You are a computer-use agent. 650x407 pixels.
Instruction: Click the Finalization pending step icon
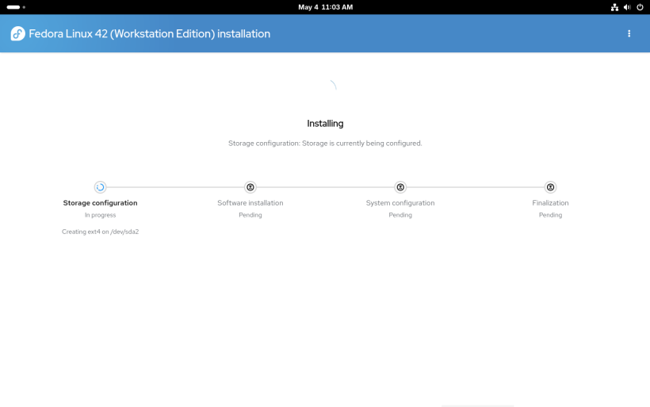coord(550,187)
